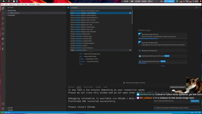Image resolution: width=202 pixels, height=114 pixels.
Task: Open the Remote Explorer view icon
Action: (x=3, y=28)
